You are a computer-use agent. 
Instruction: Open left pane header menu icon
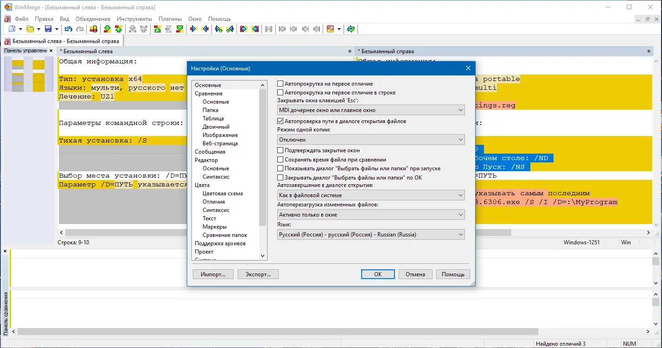pos(350,51)
